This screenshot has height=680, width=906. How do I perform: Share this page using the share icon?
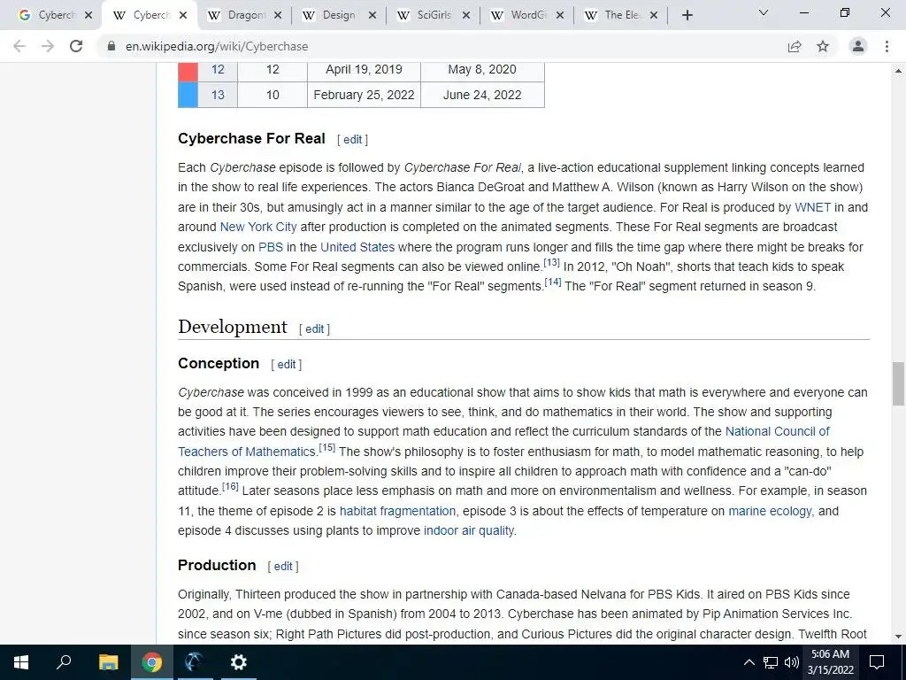tap(795, 46)
